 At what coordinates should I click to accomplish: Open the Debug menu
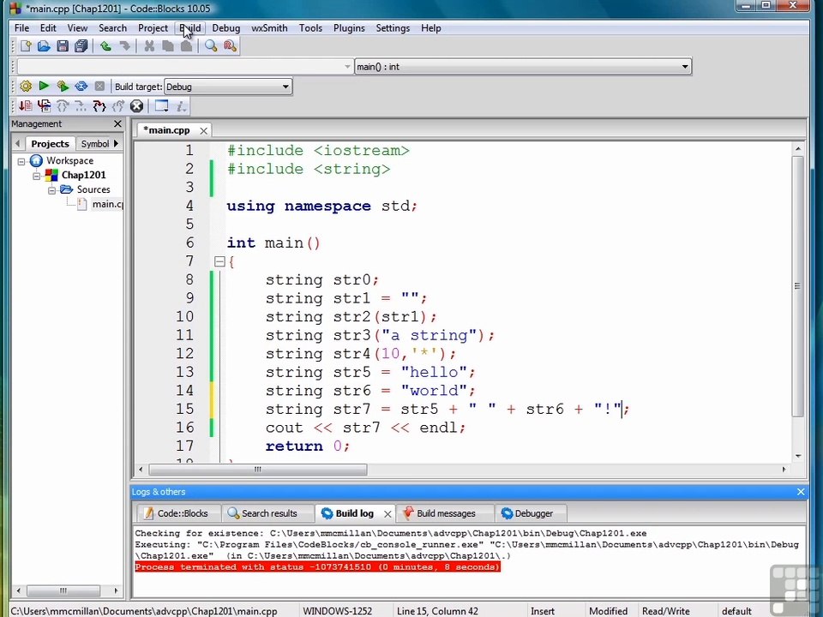tap(226, 28)
